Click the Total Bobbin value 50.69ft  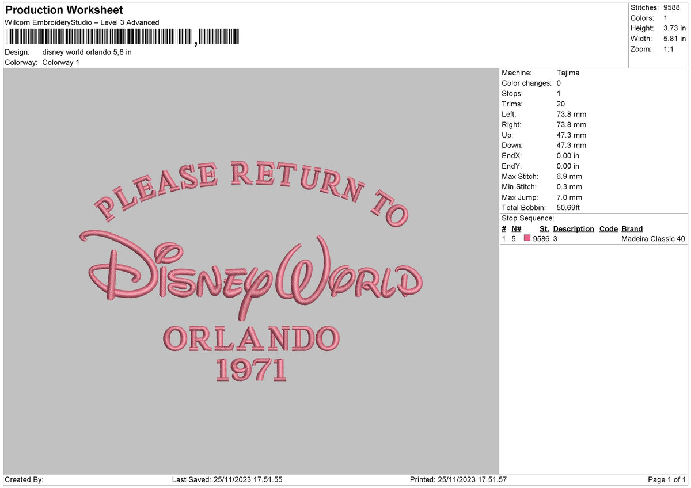click(569, 207)
